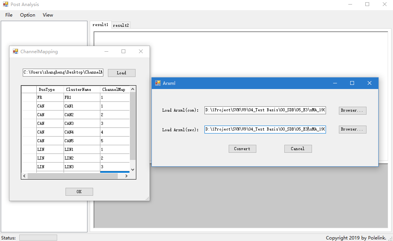The height and width of the screenshot is (241, 393).
Task: Click Convert in the Arxml dialog
Action: coord(242,149)
